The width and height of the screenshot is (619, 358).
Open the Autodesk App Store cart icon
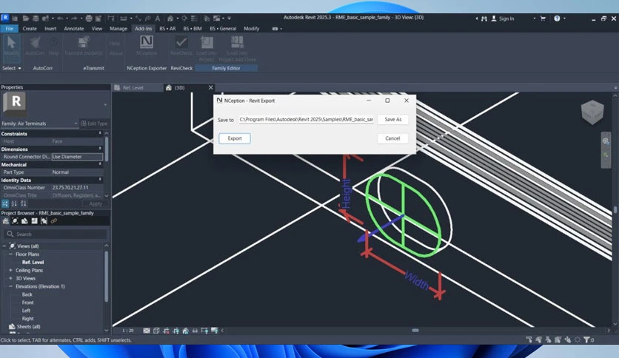point(543,18)
